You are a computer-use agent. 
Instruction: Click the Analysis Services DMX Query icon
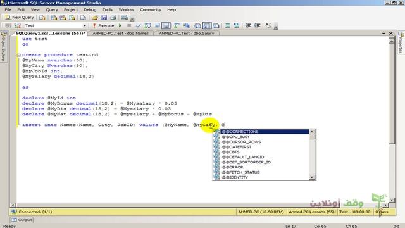pyautogui.click(x=63, y=18)
